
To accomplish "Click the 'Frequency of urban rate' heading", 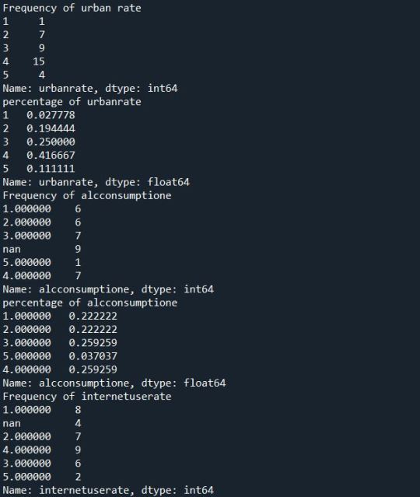I will (72, 8).
